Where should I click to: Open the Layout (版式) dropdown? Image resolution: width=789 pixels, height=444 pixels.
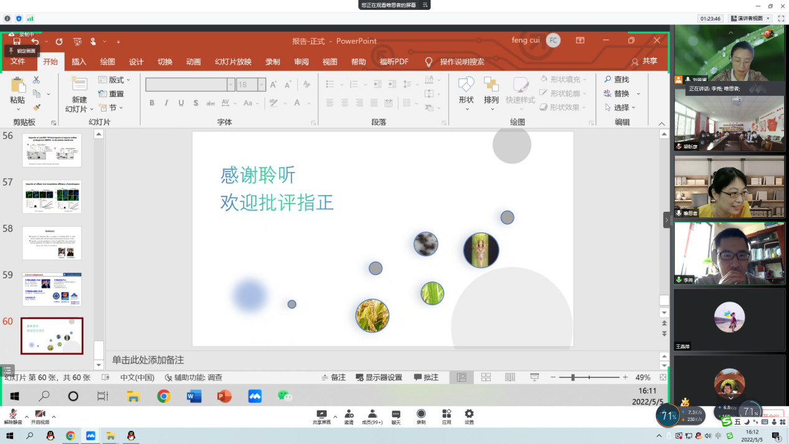[x=115, y=80]
